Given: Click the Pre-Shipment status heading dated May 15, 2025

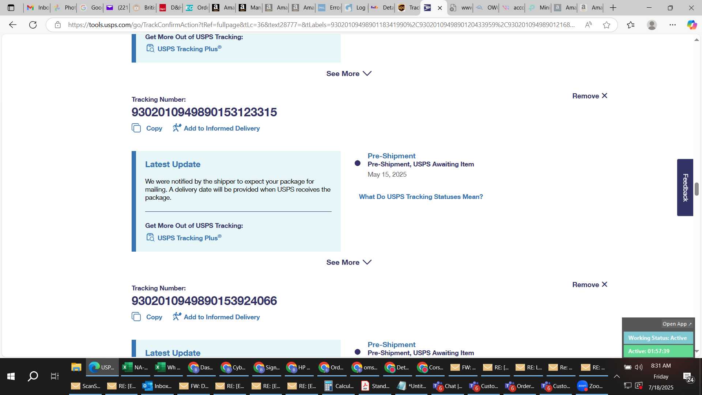Looking at the screenshot, I should [391, 156].
